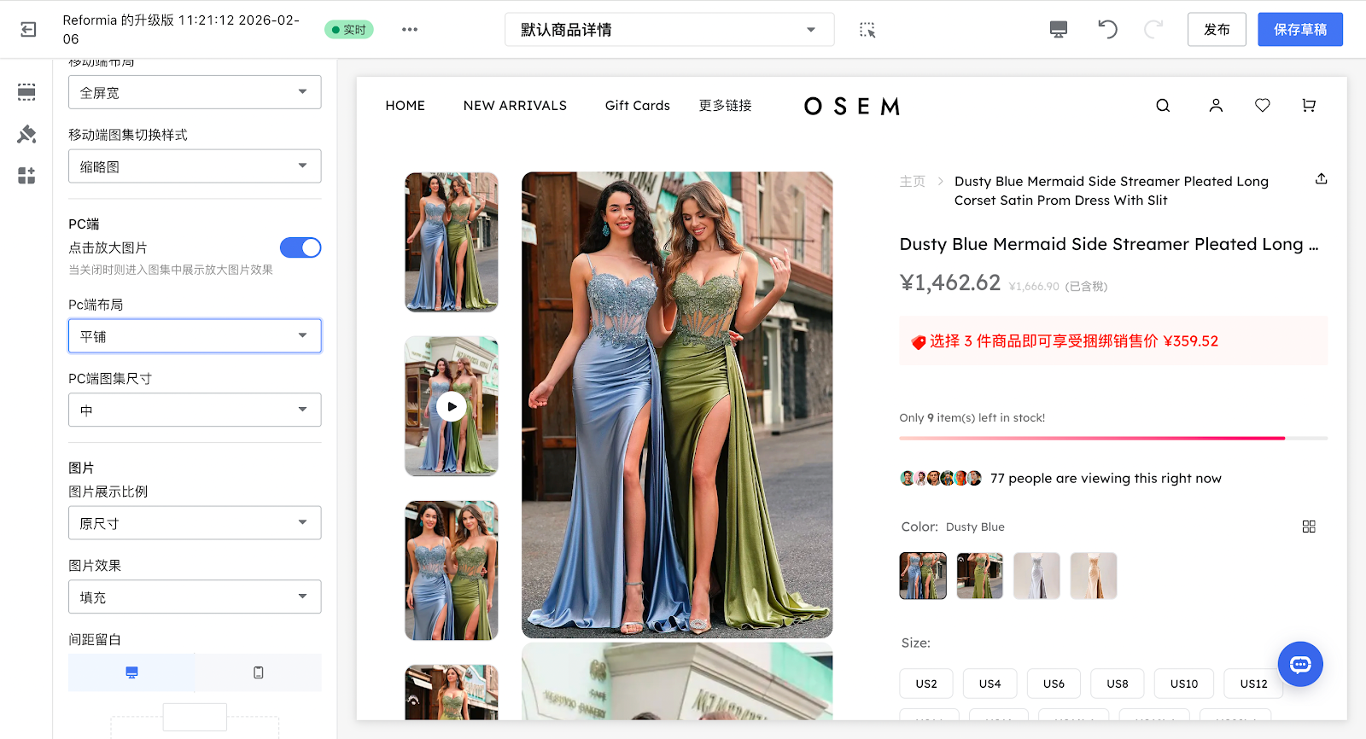1366x739 pixels.
Task: Expand the Pc端布局 dropdown showing 平铺
Action: pyautogui.click(x=195, y=336)
